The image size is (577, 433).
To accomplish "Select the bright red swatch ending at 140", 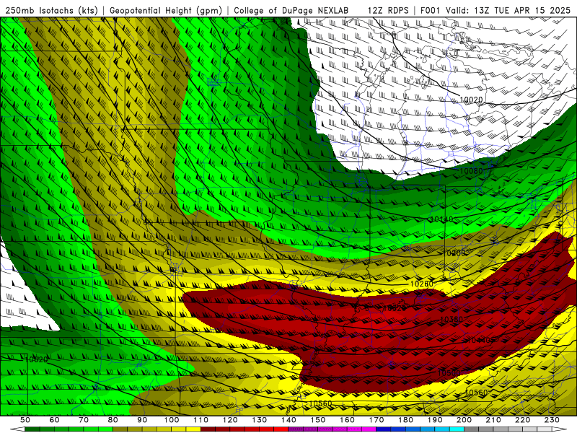I will pyautogui.click(x=281, y=429).
